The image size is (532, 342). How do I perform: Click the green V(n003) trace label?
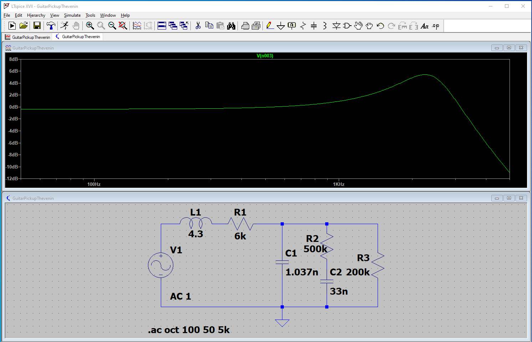click(265, 56)
